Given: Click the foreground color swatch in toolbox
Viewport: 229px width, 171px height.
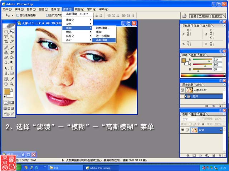Looking at the screenshot, I should tap(7, 92).
